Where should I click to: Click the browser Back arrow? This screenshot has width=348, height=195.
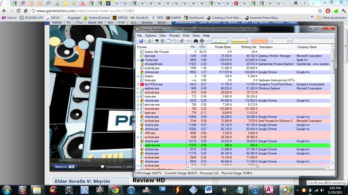4,11
